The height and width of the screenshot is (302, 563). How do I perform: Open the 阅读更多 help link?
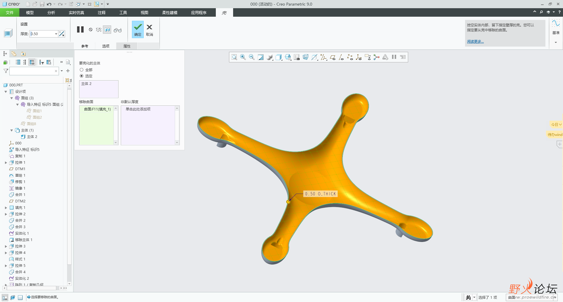[475, 42]
